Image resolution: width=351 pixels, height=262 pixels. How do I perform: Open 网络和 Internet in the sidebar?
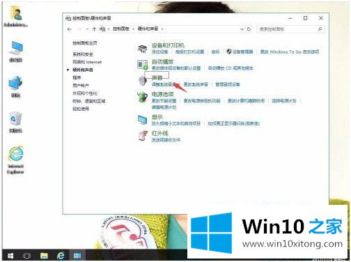(87, 62)
